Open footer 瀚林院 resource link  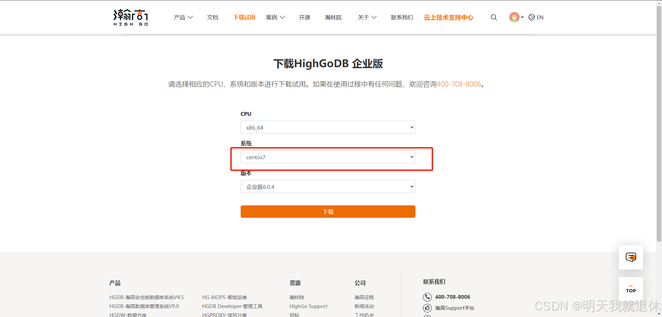pyautogui.click(x=297, y=297)
